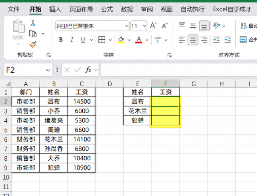Expand the copy options arrow
Viewport: 257px width, 196px height.
[43, 34]
